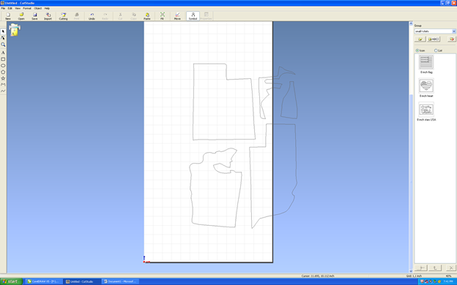457x285 pixels.
Task: Select the text A tool
Action: [3, 53]
